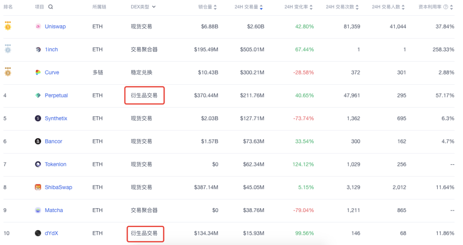Click the Synthetix logo icon

[x=38, y=118]
